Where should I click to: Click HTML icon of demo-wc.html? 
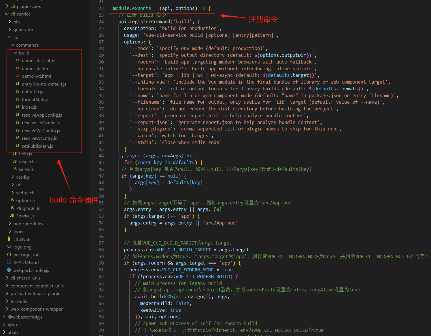click(18, 76)
